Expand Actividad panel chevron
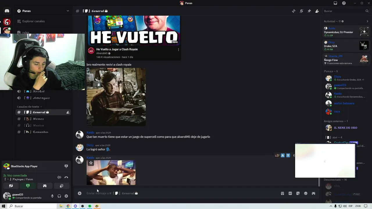 367,21
